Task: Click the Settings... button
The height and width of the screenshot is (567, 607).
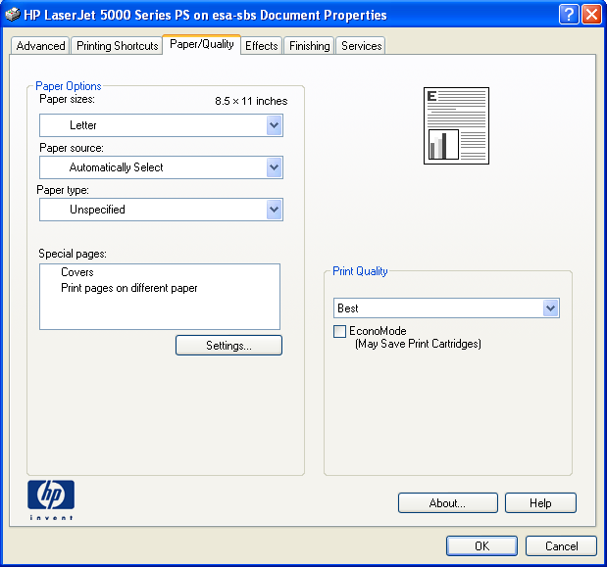Action: click(x=228, y=345)
